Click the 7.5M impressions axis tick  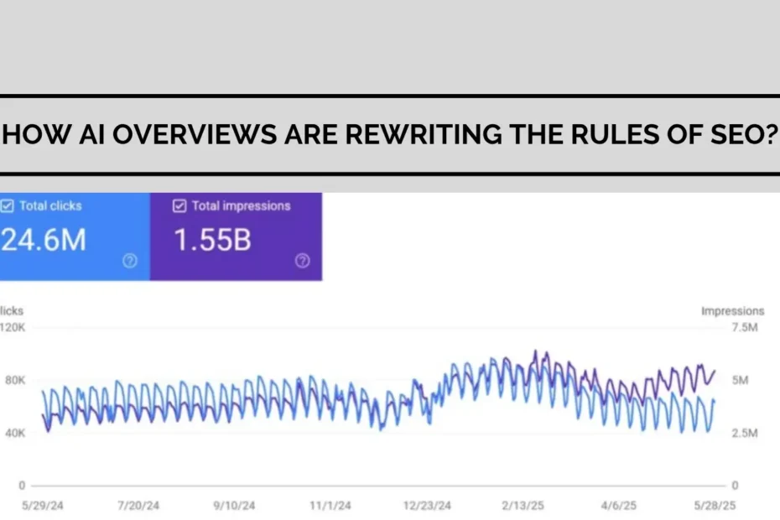[744, 328]
